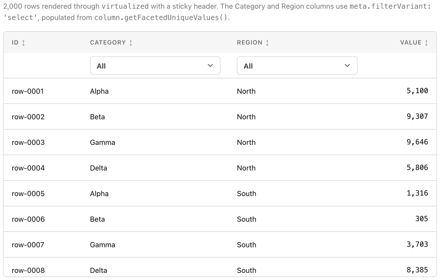Click South in row-0006
The width and height of the screenshot is (440, 280).
pyautogui.click(x=247, y=219)
